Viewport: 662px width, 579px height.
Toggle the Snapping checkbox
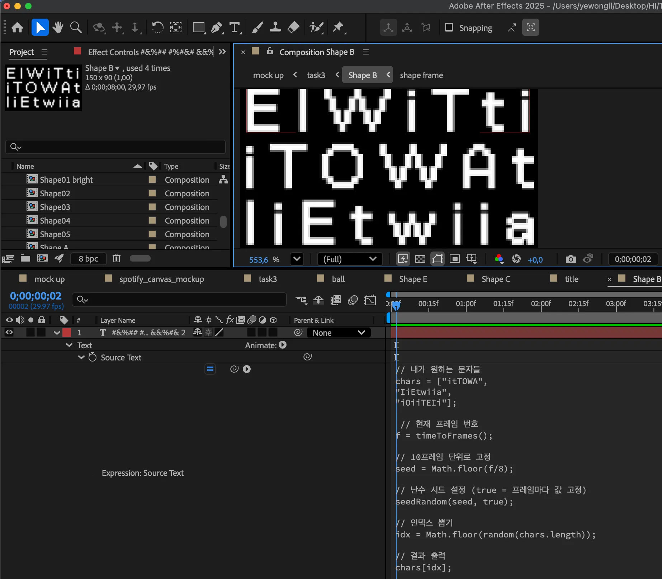[449, 28]
